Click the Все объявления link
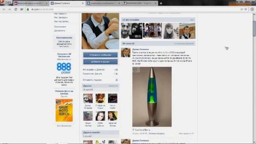The height and width of the screenshot is (144, 256). (x=64, y=126)
